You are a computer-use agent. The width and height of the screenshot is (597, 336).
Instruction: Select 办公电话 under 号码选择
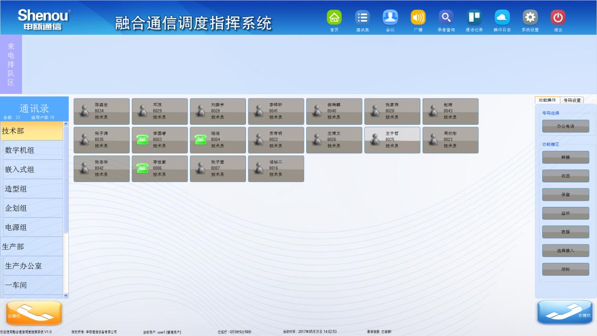pos(565,126)
